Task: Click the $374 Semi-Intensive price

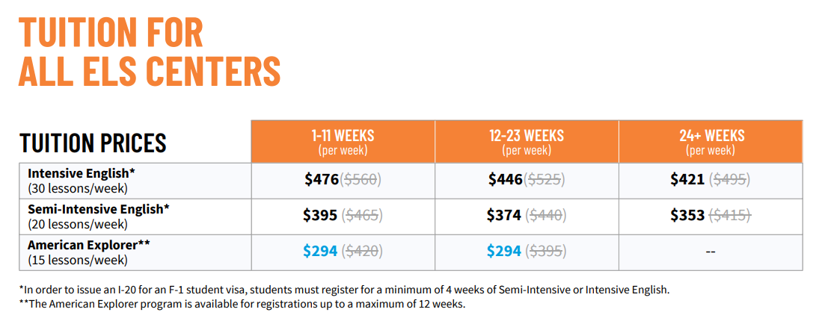Action: coord(504,215)
